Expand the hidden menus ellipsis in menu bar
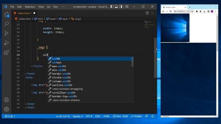The height and width of the screenshot is (124, 221). pos(63,7)
